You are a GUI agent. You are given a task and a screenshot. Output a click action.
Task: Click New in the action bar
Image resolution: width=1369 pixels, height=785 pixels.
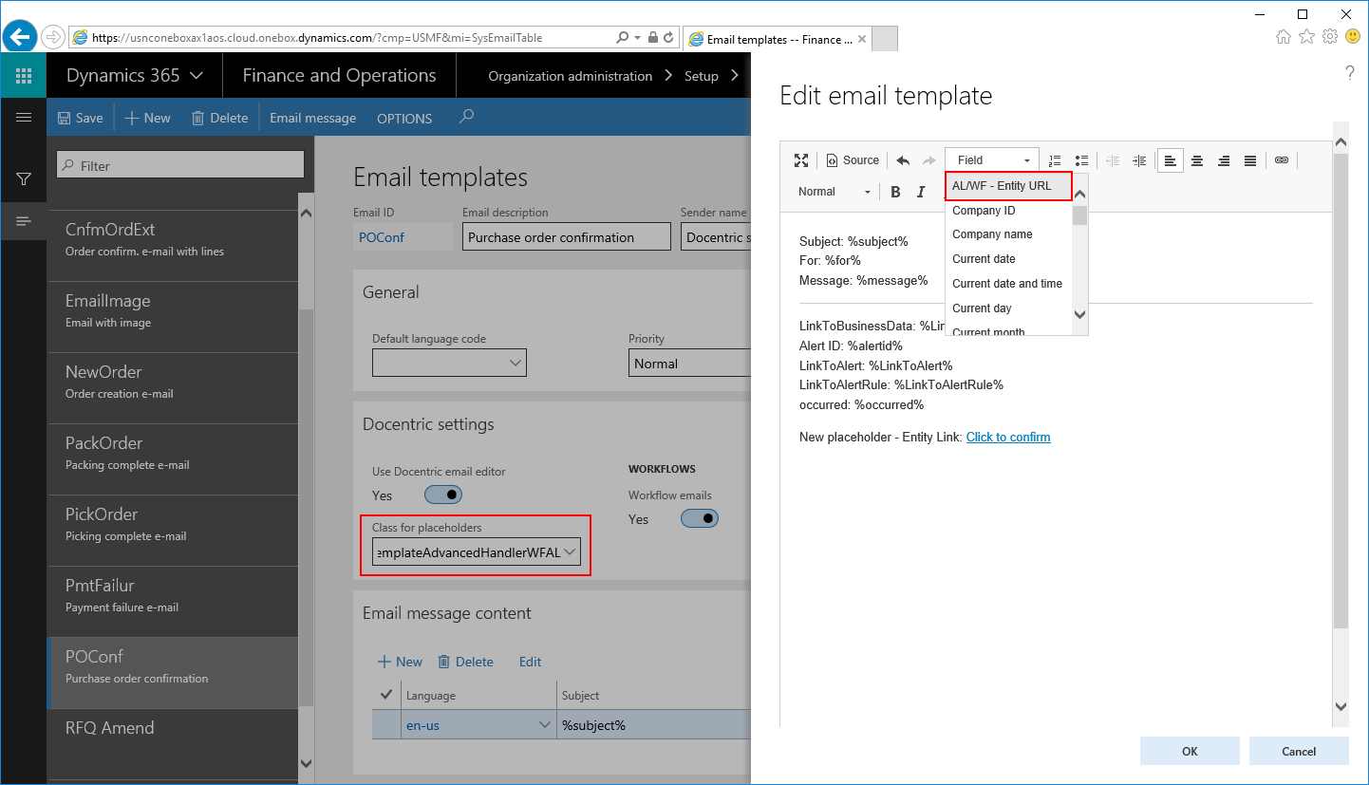tap(147, 118)
